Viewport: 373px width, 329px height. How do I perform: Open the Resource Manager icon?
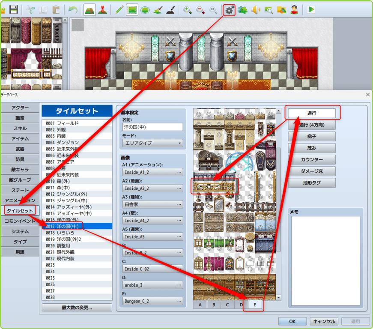(x=282, y=10)
